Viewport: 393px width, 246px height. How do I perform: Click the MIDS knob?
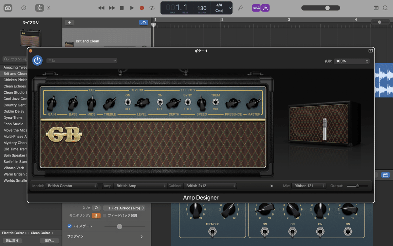pos(91,104)
